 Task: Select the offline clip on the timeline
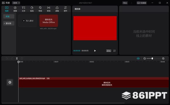tap(94, 82)
